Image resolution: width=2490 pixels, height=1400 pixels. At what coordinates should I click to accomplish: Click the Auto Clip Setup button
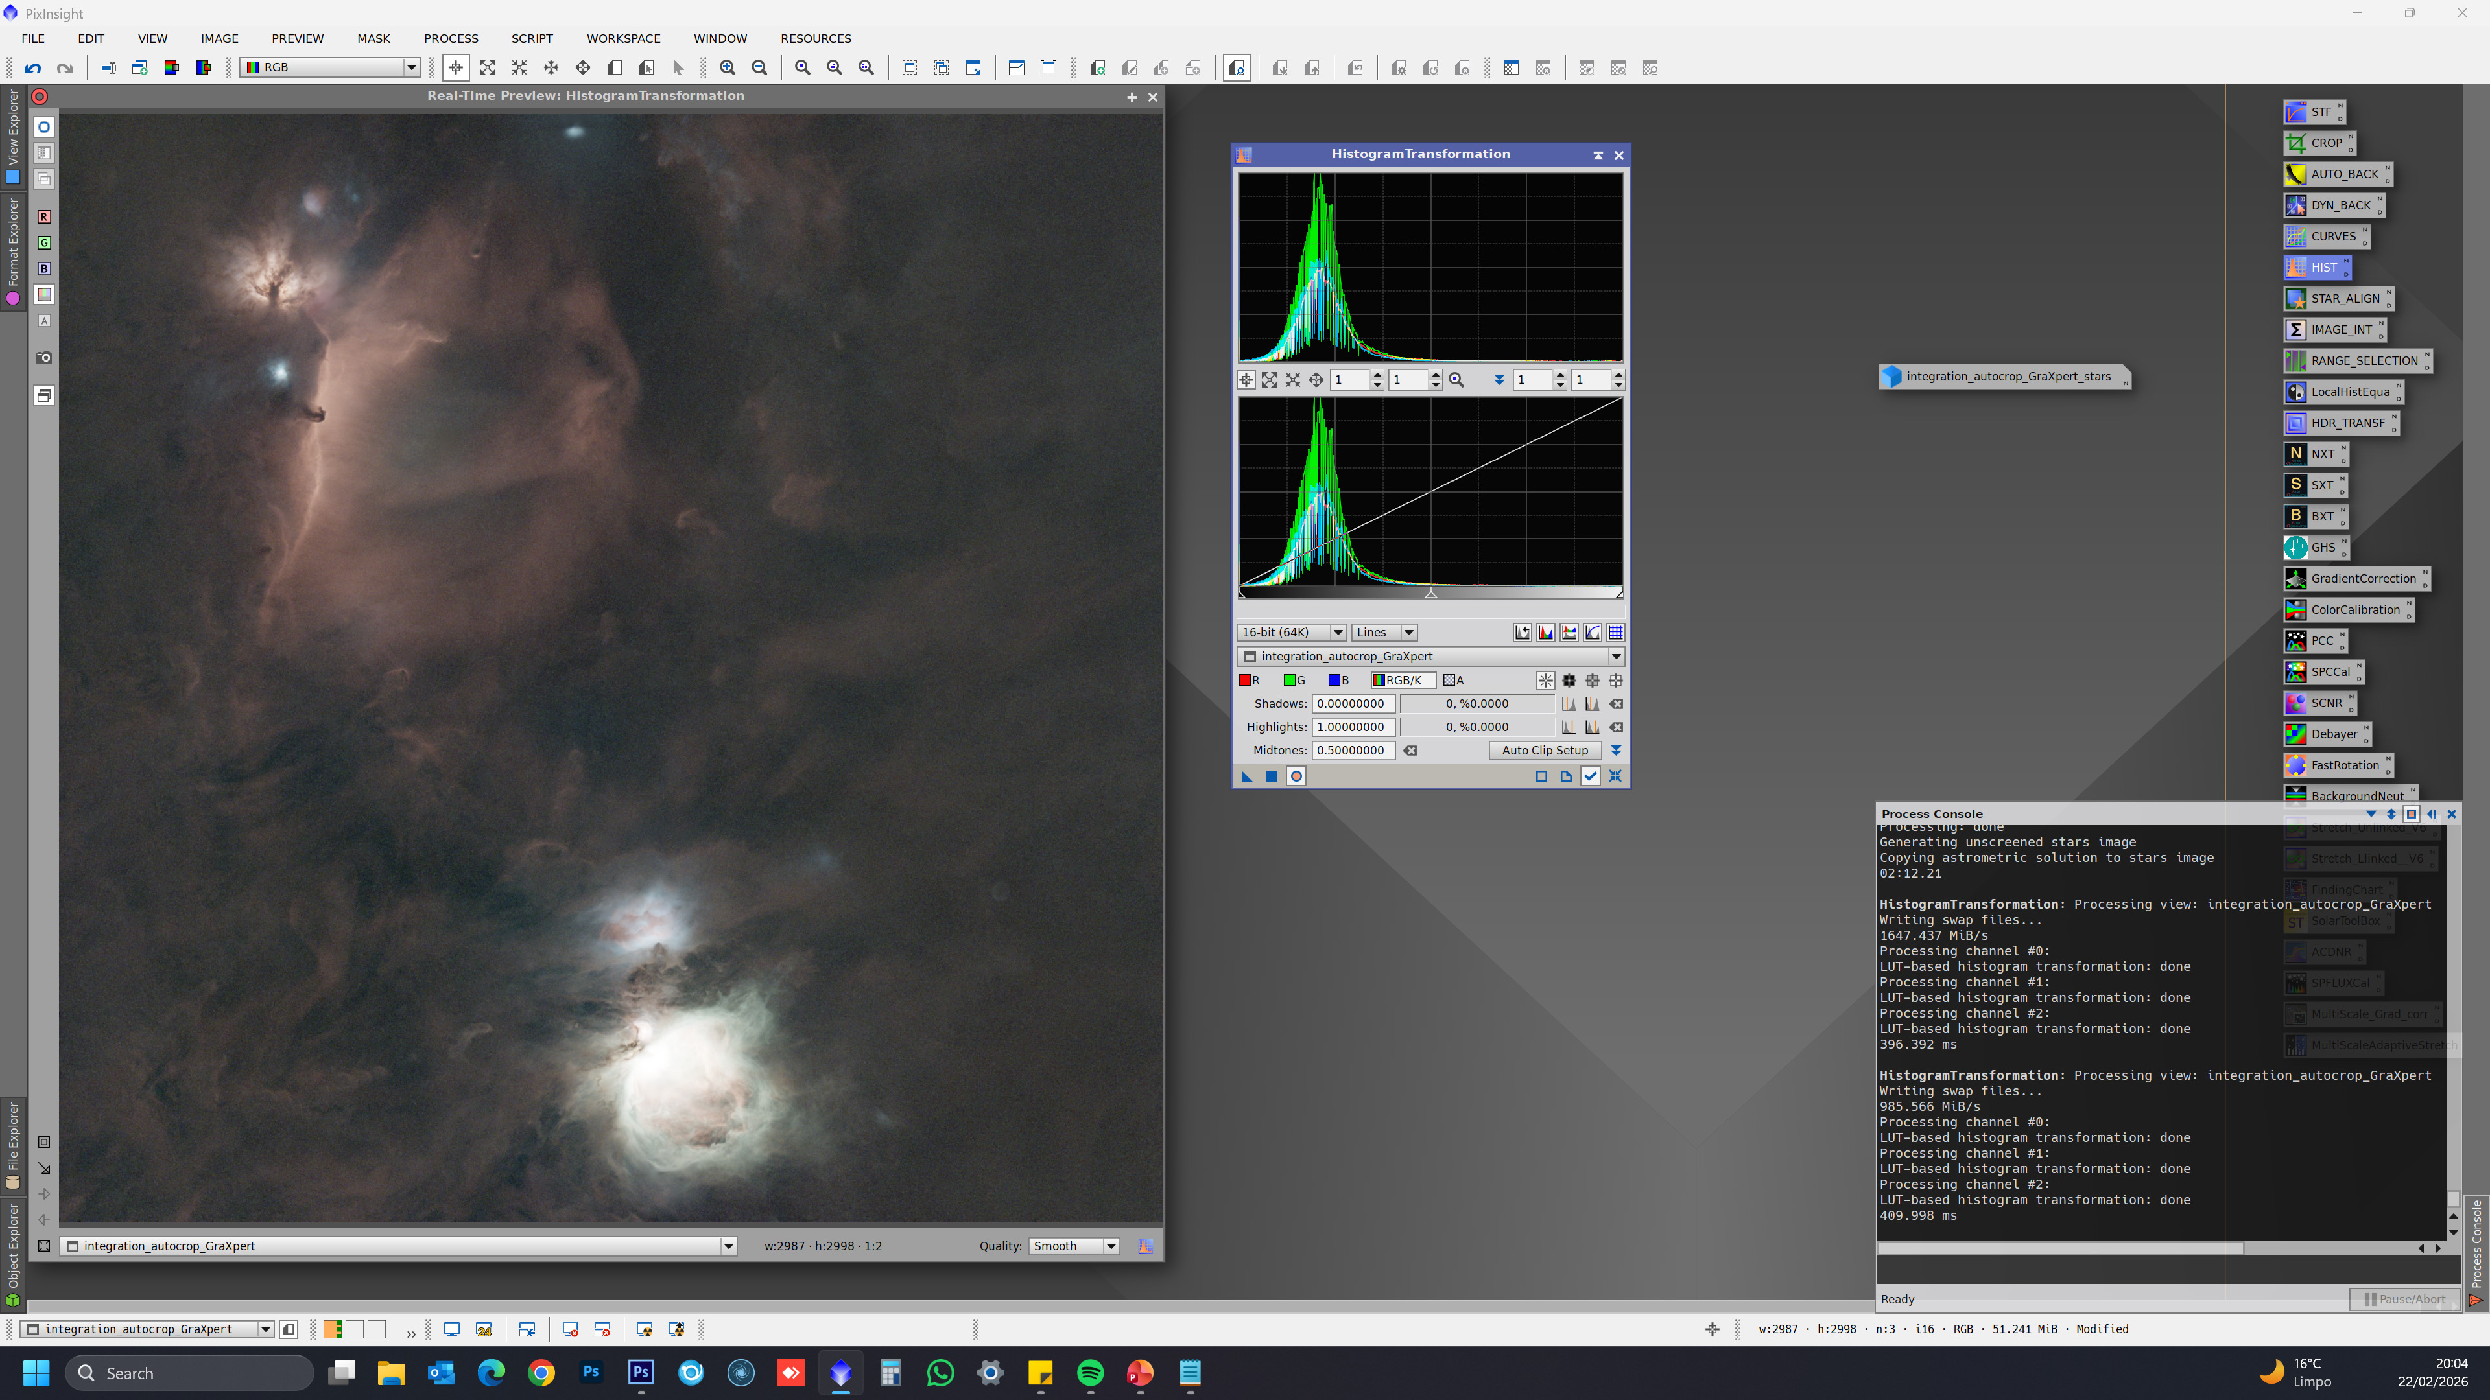pyautogui.click(x=1545, y=751)
